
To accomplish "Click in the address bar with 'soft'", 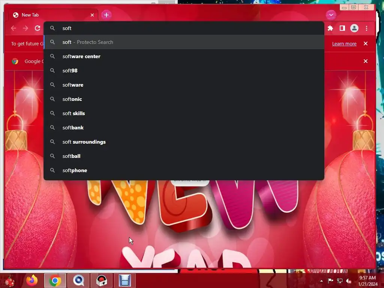I will pyautogui.click(x=184, y=28).
